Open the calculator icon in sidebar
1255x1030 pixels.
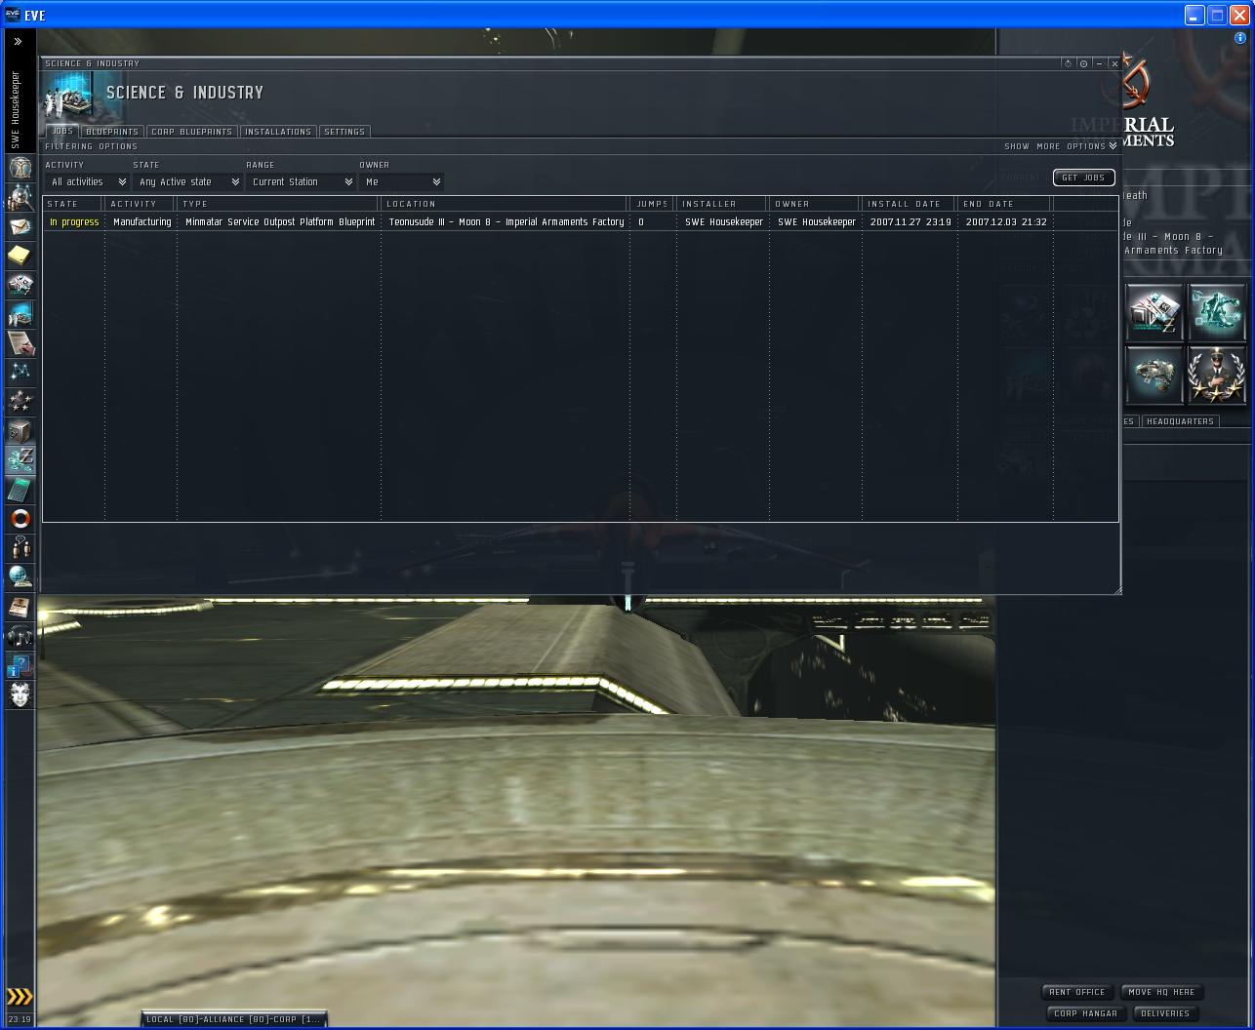[x=20, y=490]
